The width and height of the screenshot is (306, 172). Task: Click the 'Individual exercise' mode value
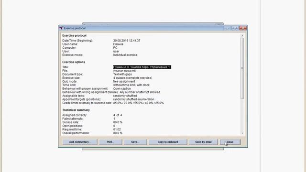[125, 55]
